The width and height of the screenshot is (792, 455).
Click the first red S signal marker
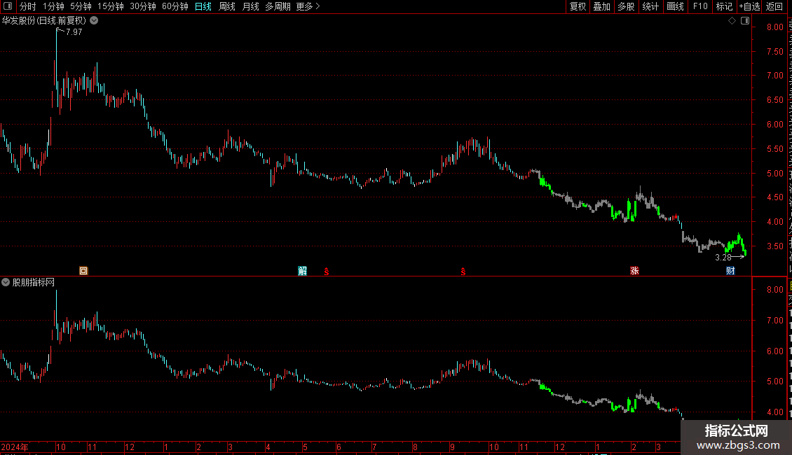click(x=327, y=272)
